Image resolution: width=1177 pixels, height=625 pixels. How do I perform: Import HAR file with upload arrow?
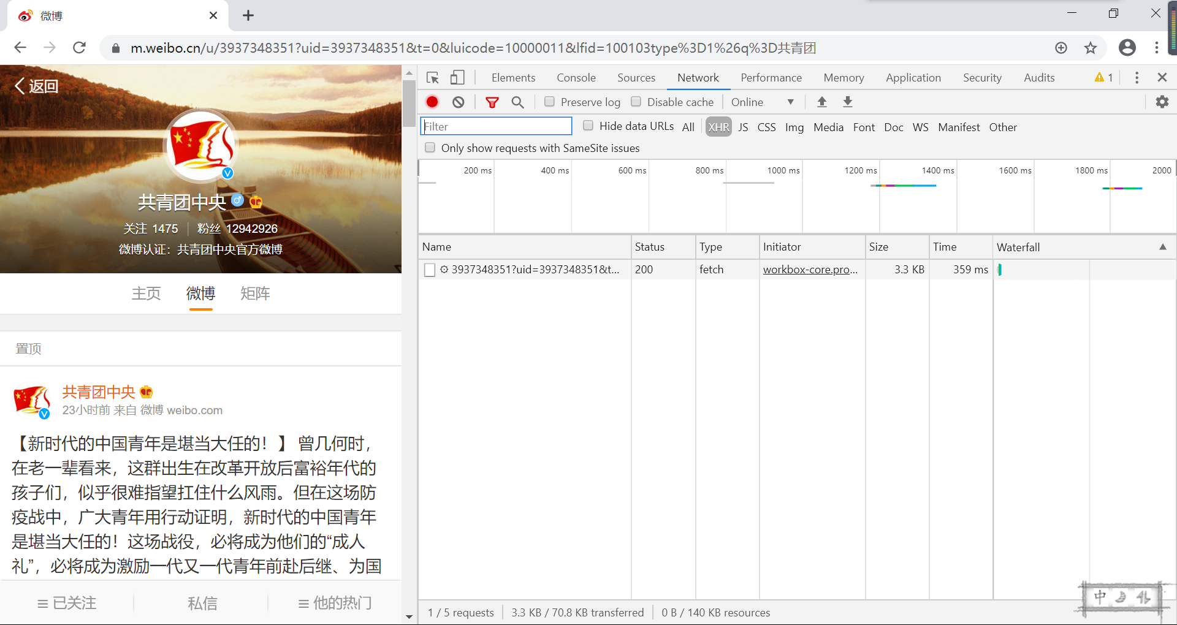[822, 102]
